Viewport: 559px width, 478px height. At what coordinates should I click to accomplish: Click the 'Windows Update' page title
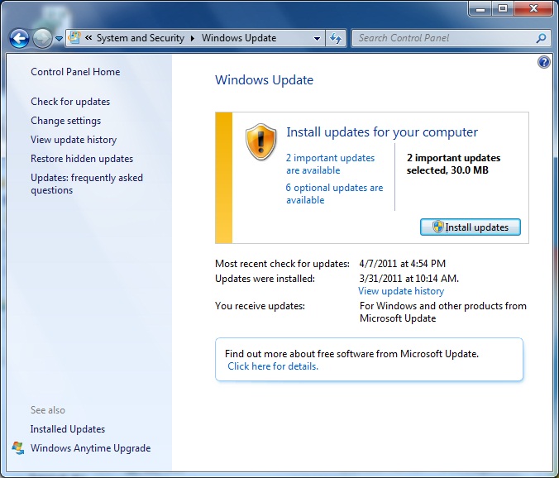[x=264, y=80]
